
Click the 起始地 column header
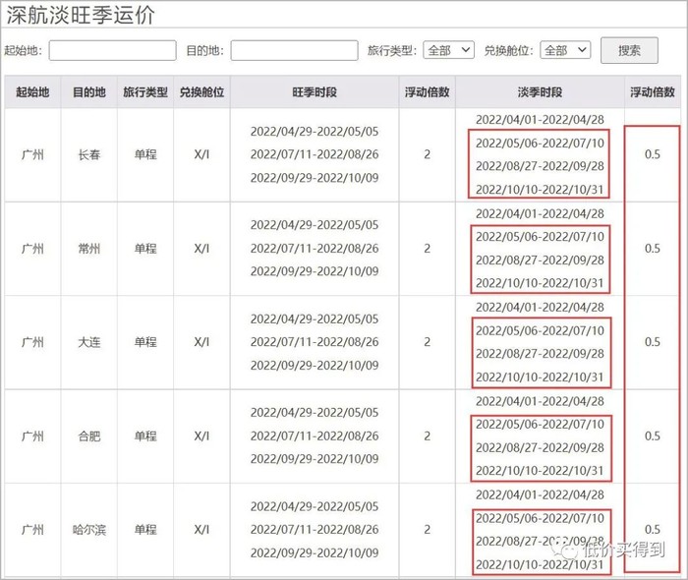click(32, 92)
